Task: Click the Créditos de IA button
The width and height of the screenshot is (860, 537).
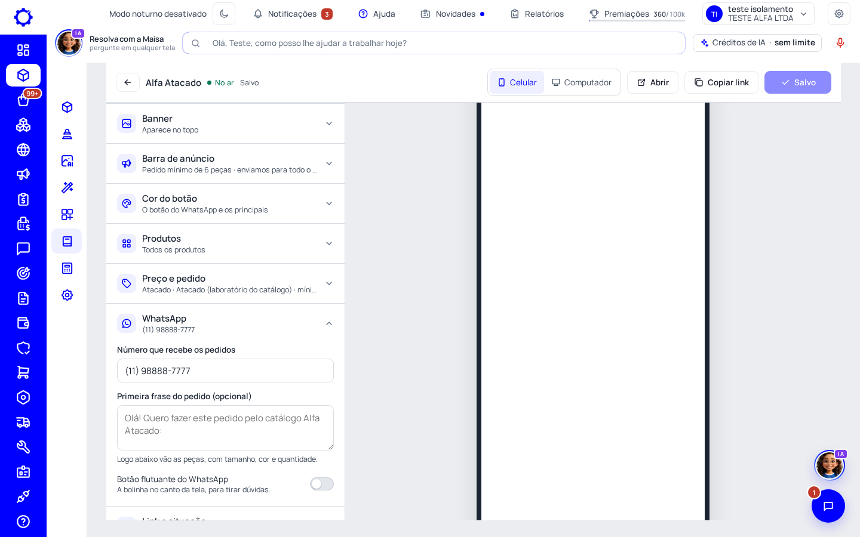Action: point(757,43)
